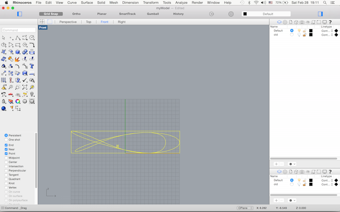Select the Text object T tool

(32, 66)
